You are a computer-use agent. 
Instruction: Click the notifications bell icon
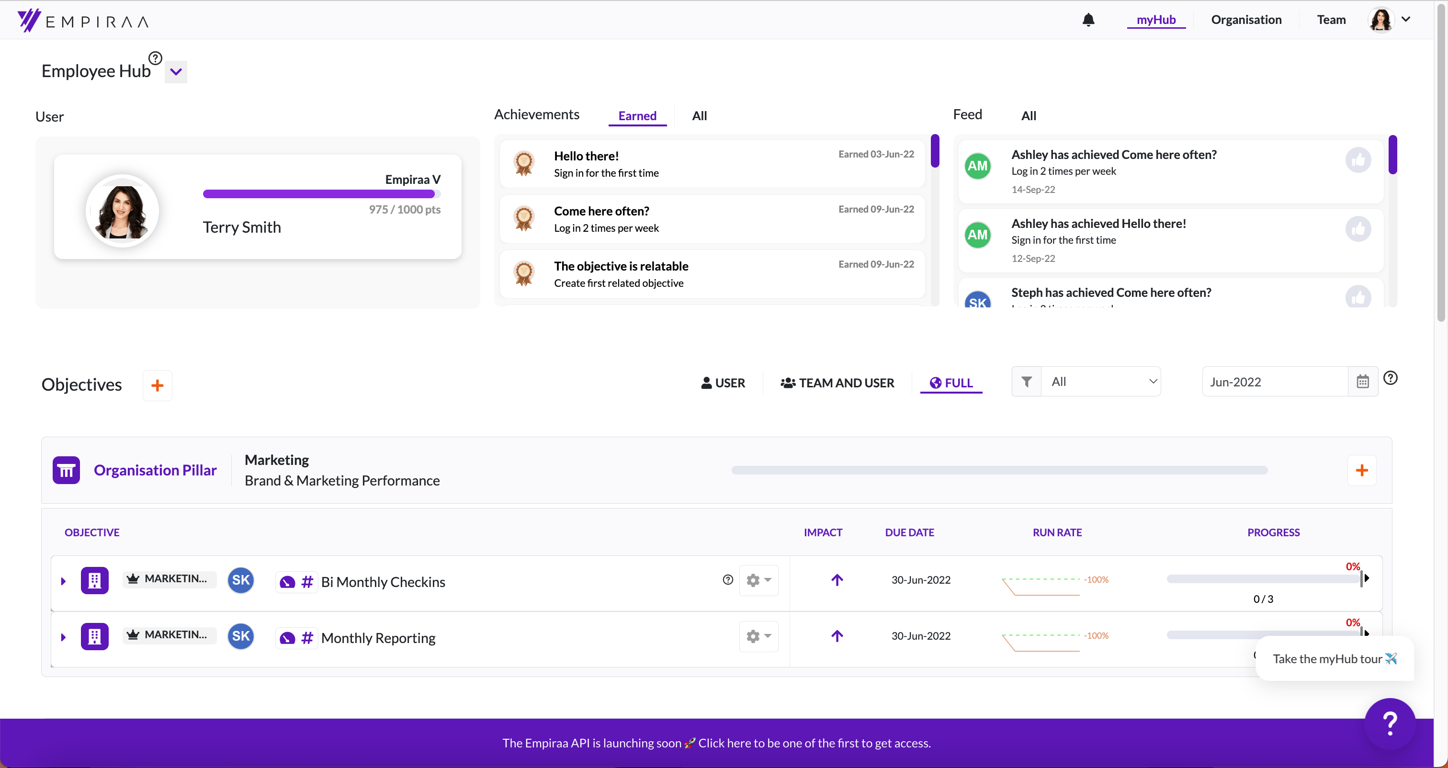[x=1088, y=20]
